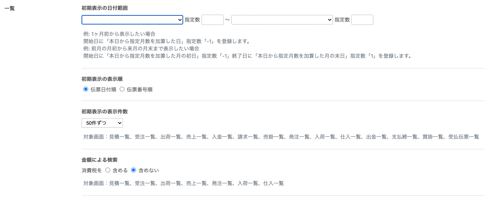Viewport: 485px width, 202px height.
Task: Click the second 指定数 input field
Action: pyautogui.click(x=362, y=20)
